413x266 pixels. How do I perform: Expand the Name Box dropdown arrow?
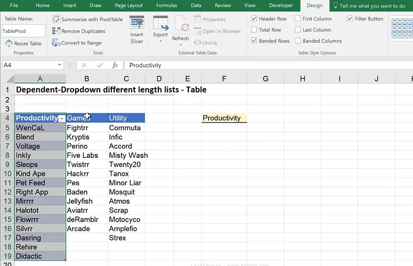point(60,65)
